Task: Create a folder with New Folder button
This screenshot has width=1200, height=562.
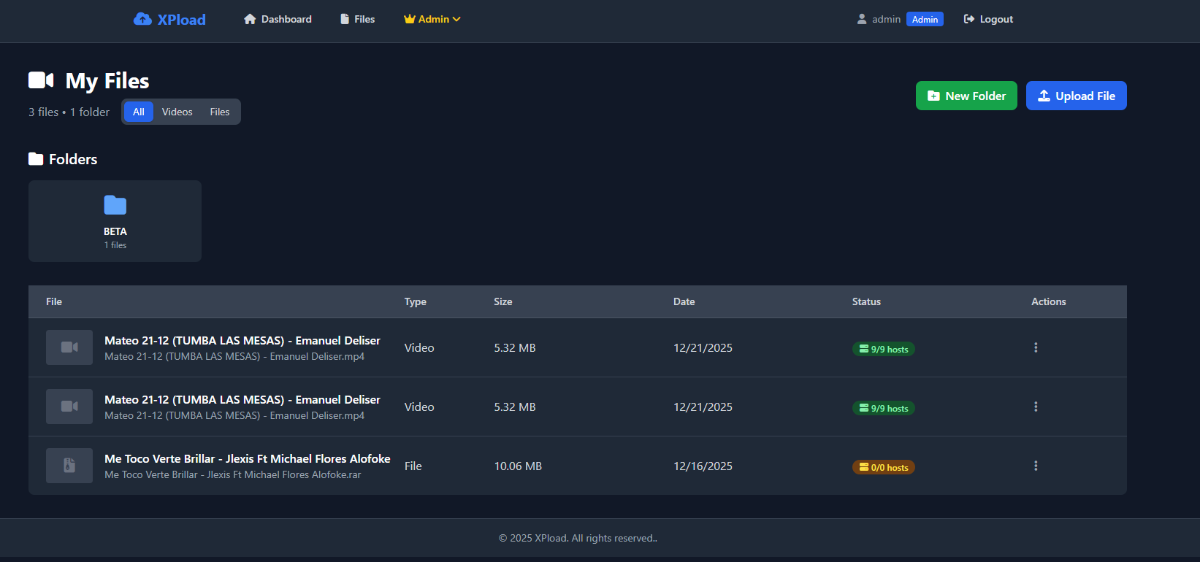Action: (x=966, y=96)
